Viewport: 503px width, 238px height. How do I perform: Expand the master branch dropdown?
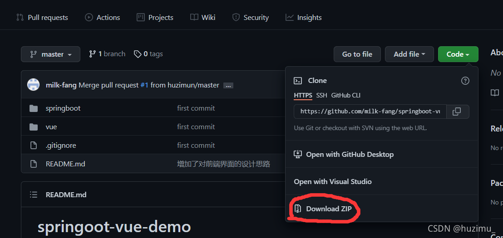point(51,54)
